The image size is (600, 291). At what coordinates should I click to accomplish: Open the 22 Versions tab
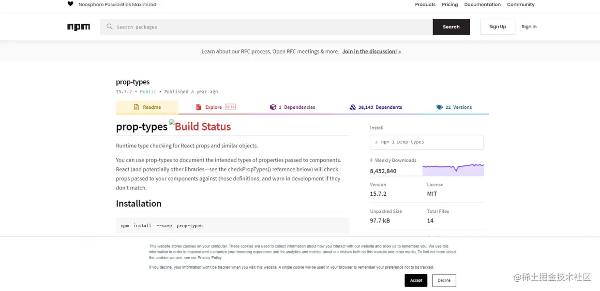tap(454, 107)
